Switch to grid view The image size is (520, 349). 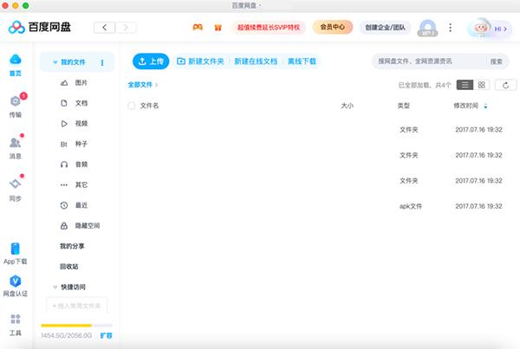482,85
